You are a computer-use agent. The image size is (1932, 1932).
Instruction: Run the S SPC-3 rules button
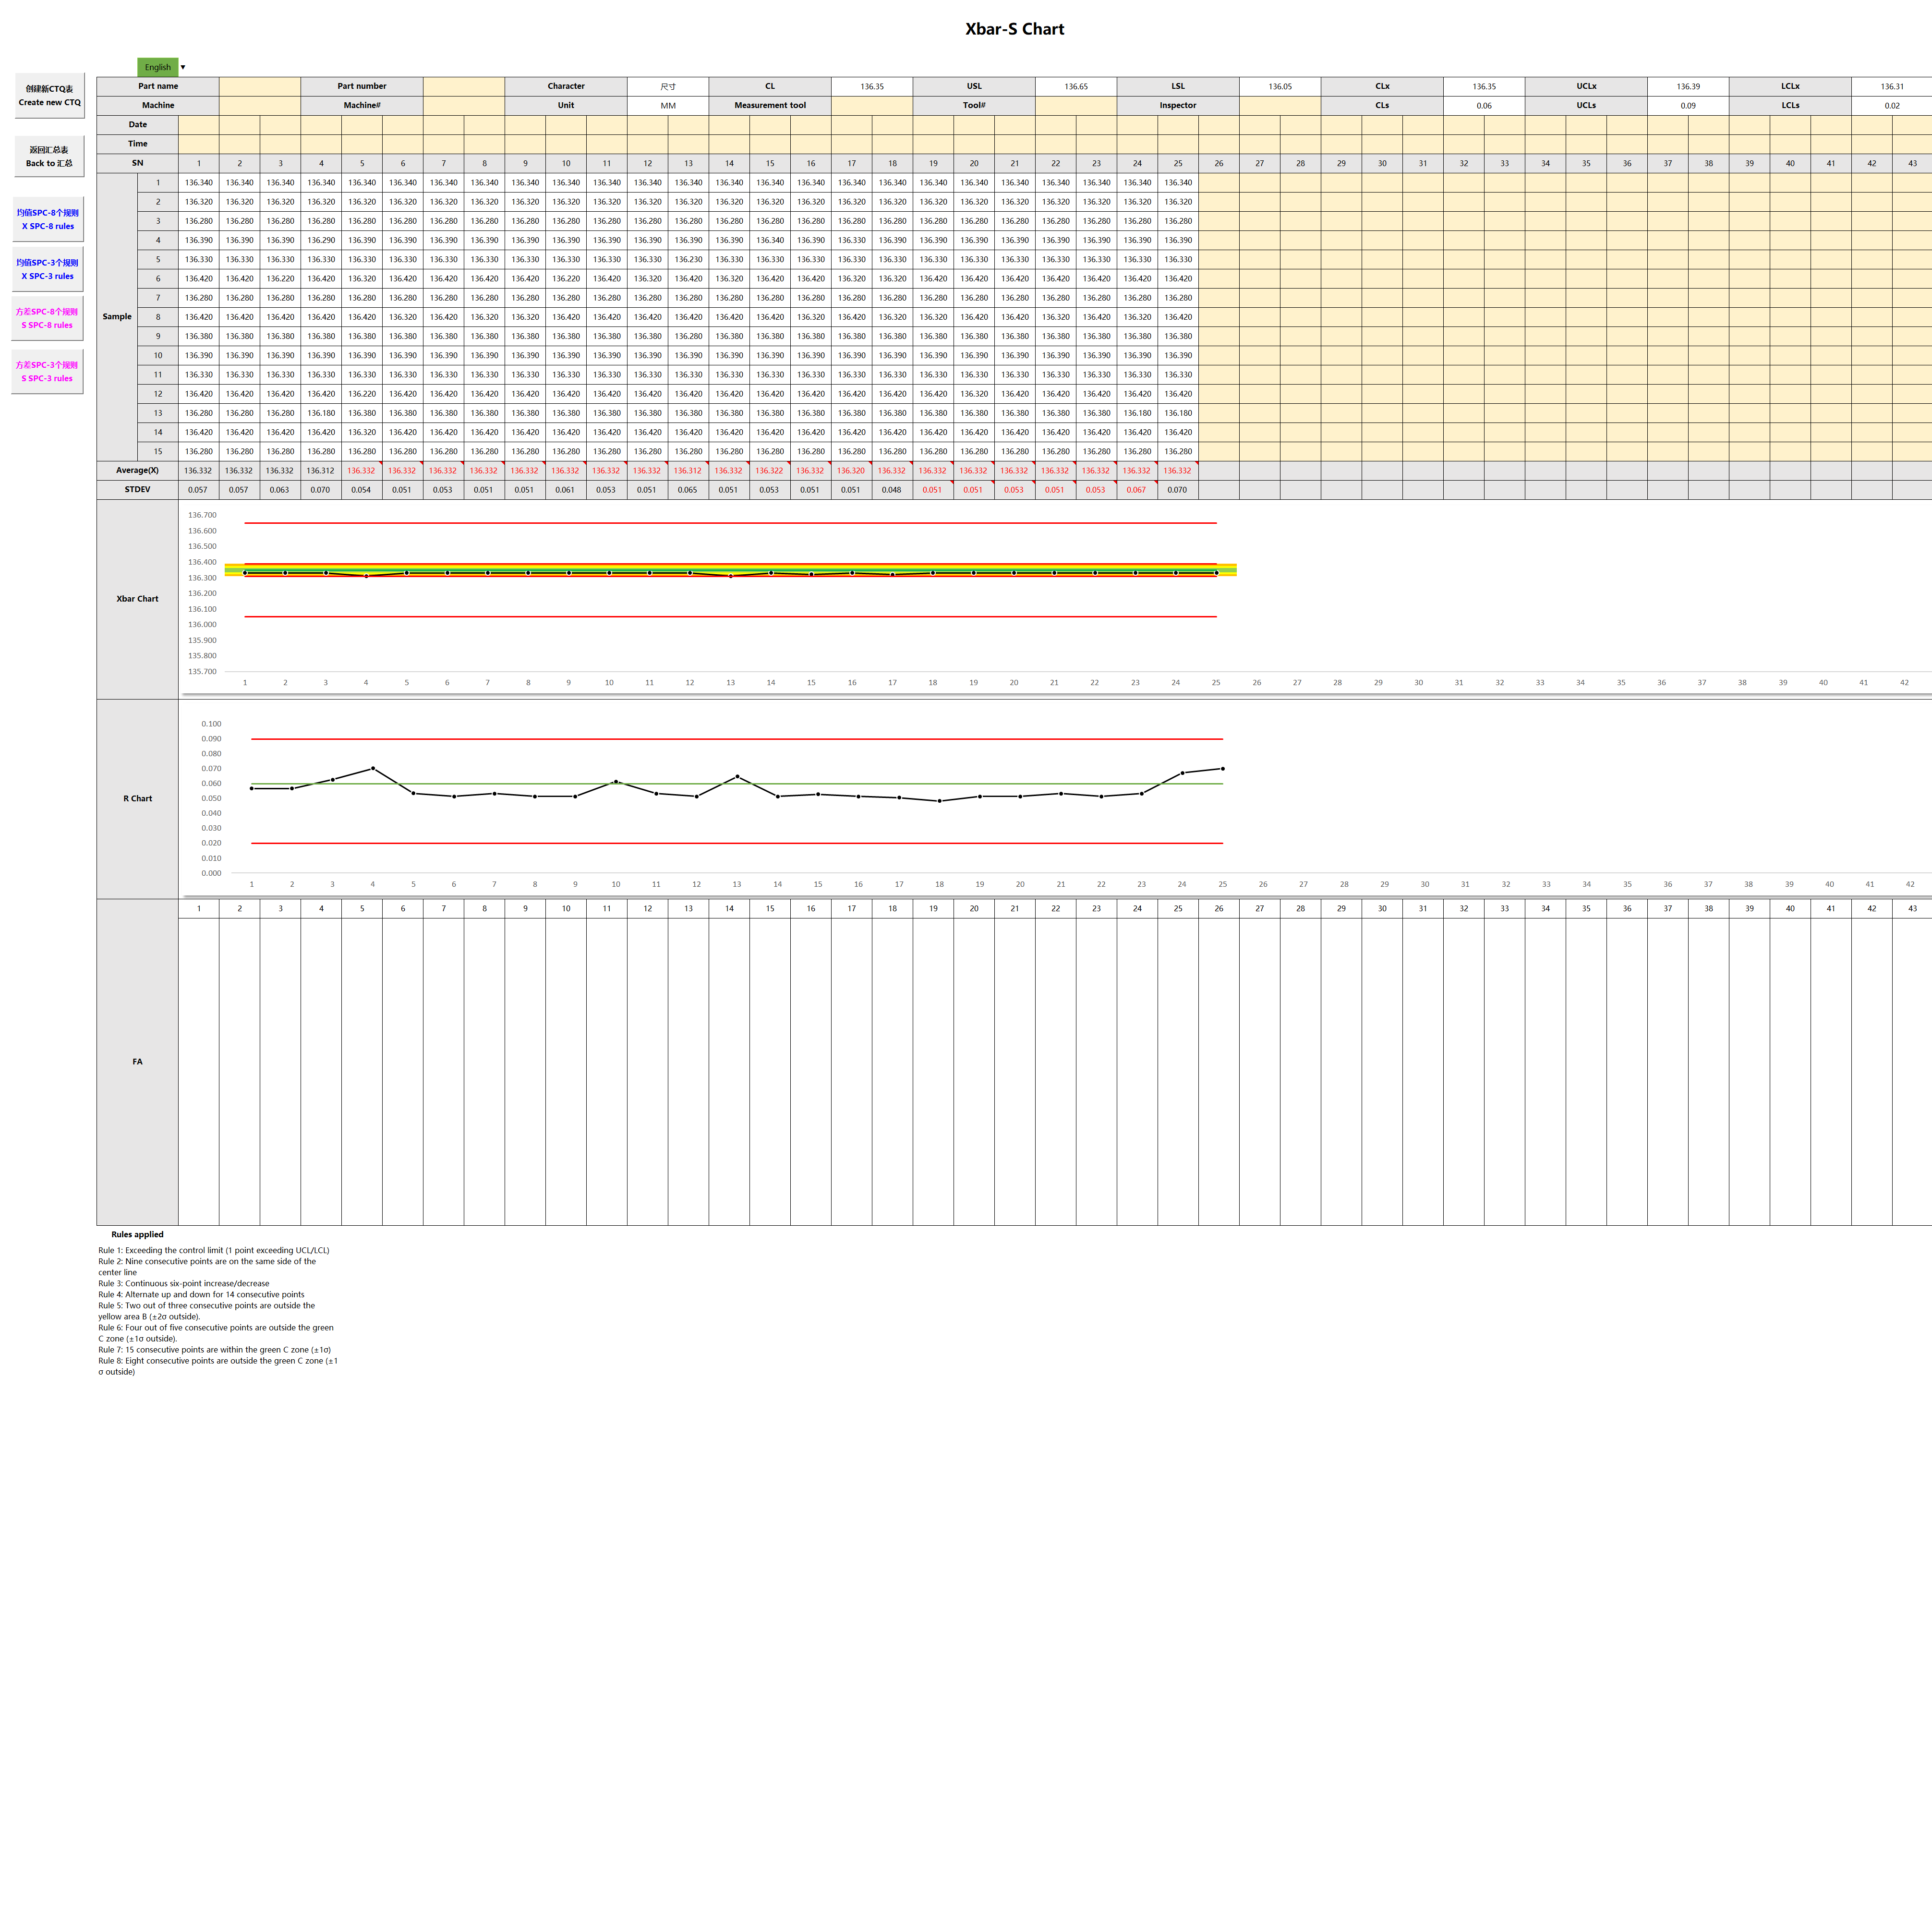47,371
